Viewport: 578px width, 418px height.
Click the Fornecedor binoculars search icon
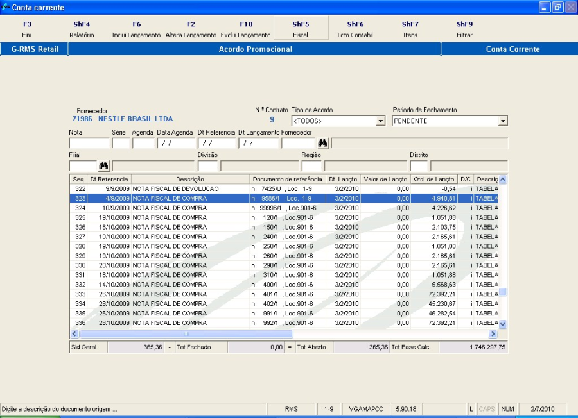pyautogui.click(x=322, y=144)
